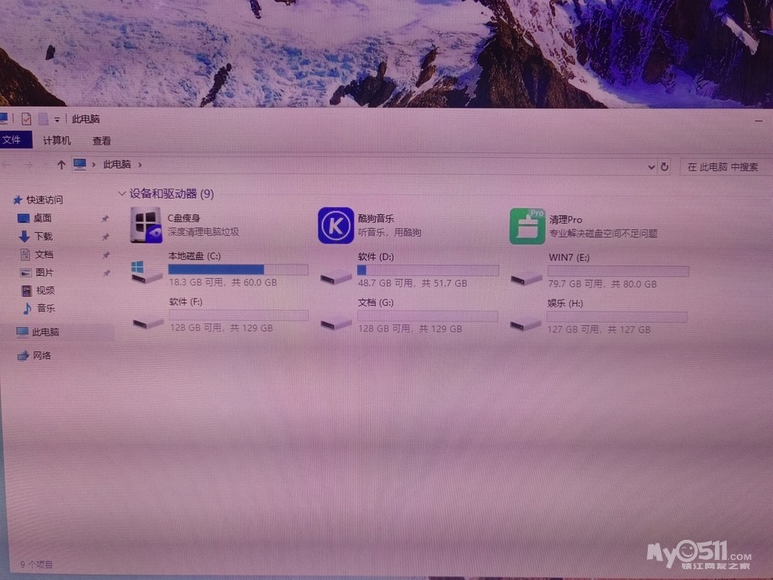
Task: Open the 文件 menu tab
Action: tap(13, 140)
